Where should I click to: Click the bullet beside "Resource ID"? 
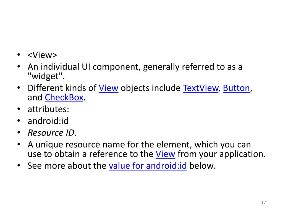coord(18,133)
